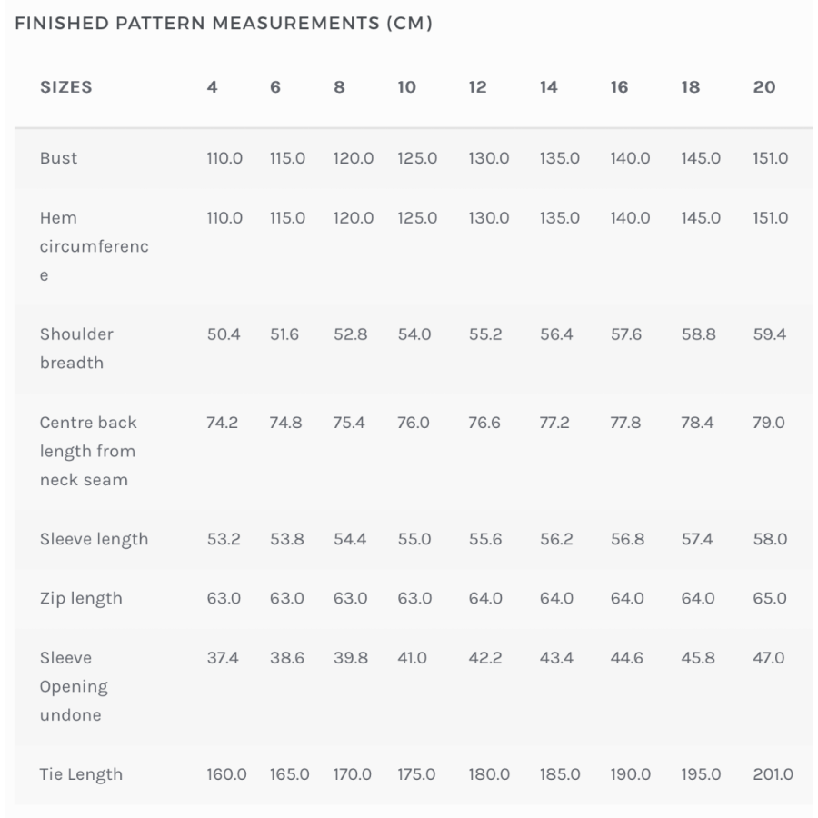Click the size 4 column header

click(x=212, y=87)
